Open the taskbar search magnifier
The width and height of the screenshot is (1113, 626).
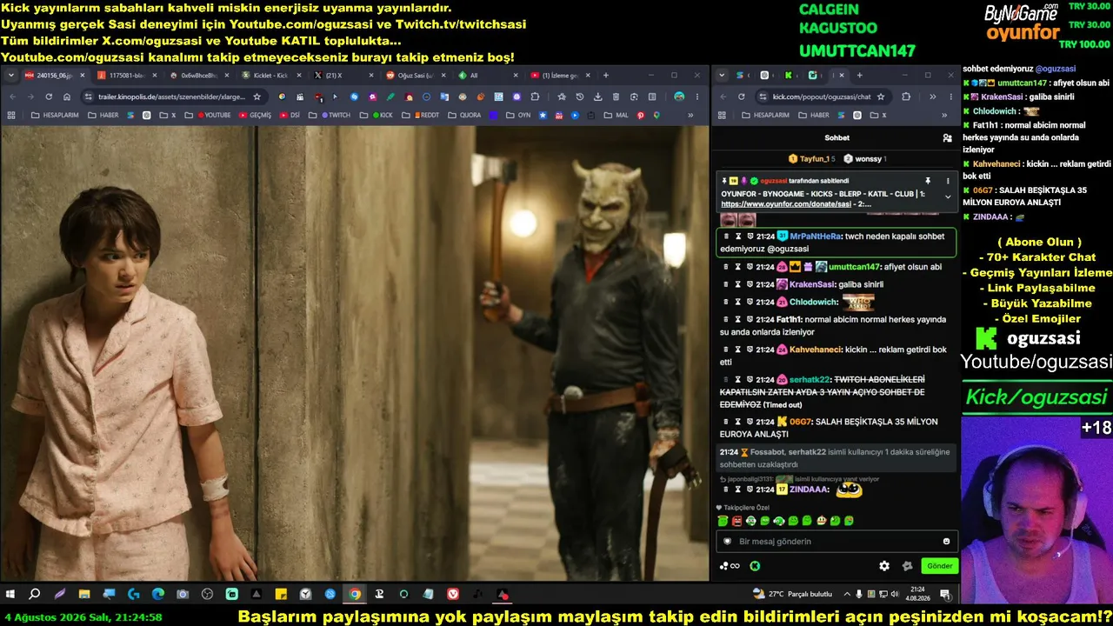click(35, 595)
